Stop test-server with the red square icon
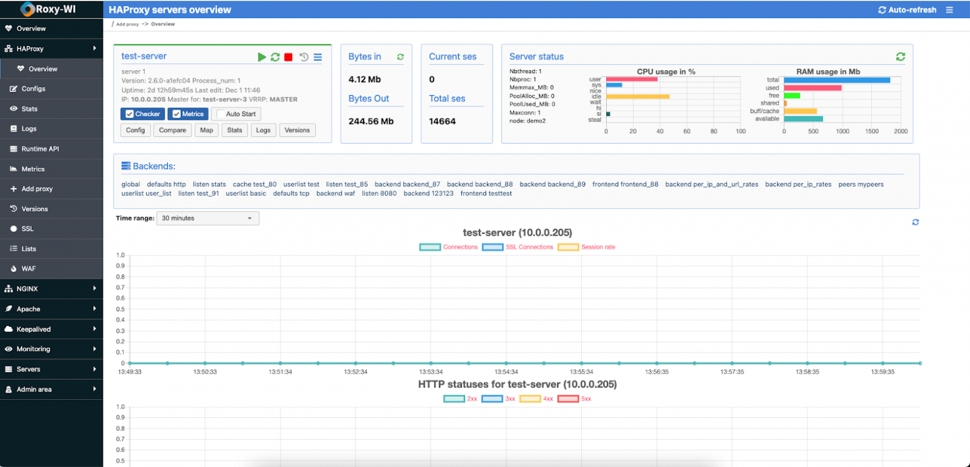The height and width of the screenshot is (467, 970). (x=289, y=57)
